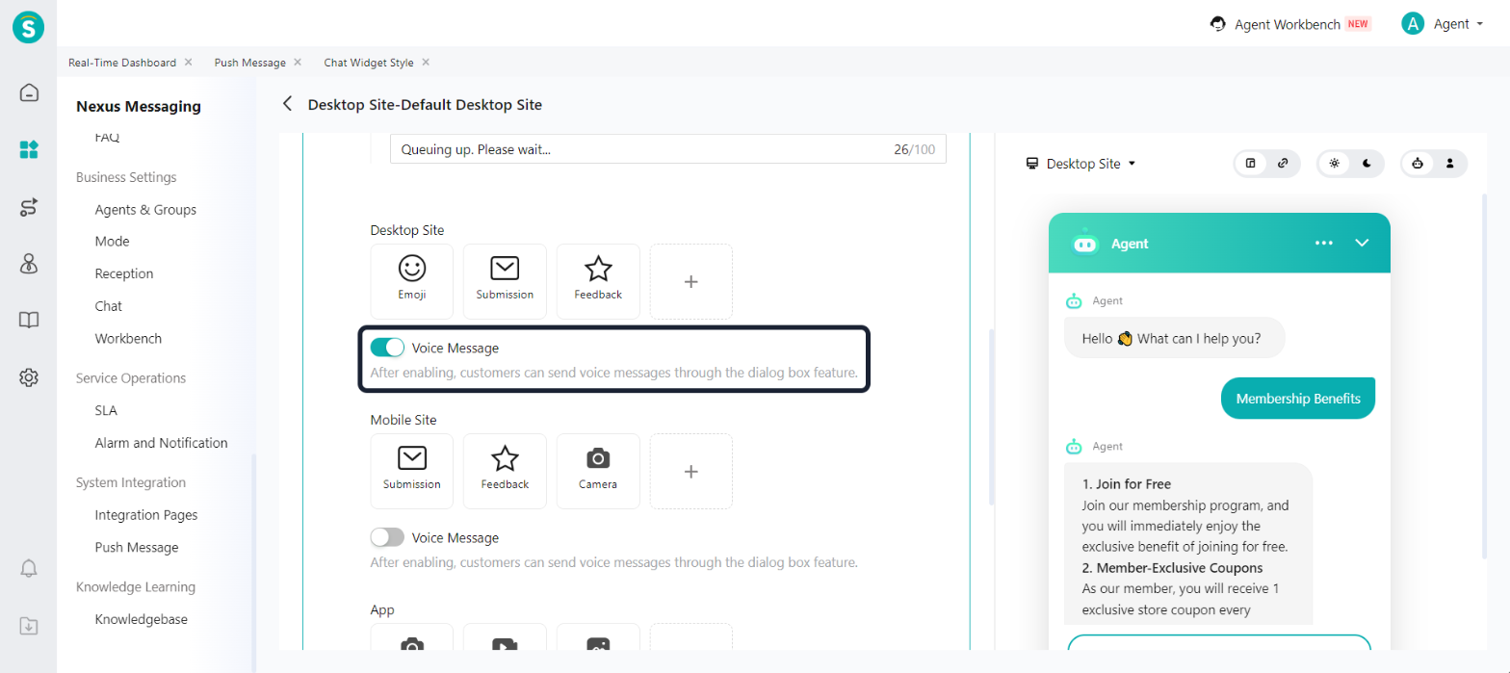Click the Nexus Messaging heading

[139, 106]
